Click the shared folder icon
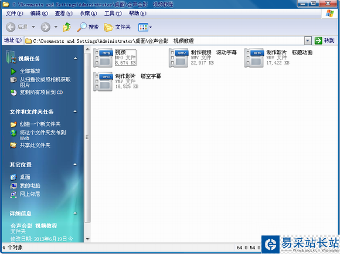 pyautogui.click(x=13, y=145)
